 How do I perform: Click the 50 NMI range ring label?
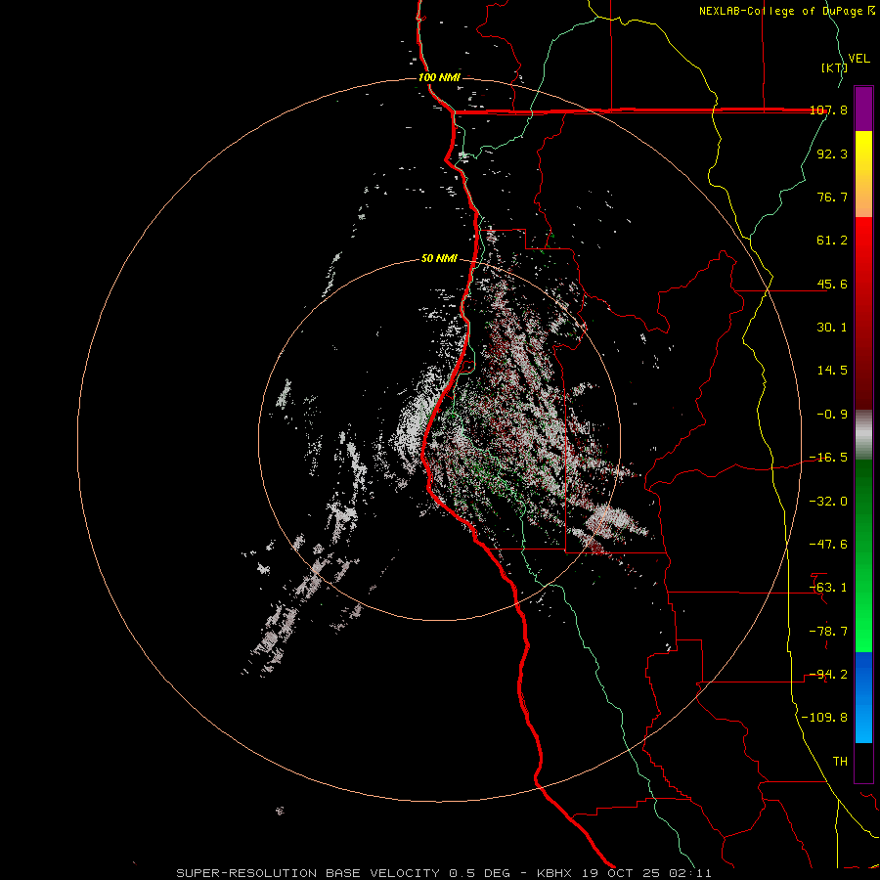(439, 258)
